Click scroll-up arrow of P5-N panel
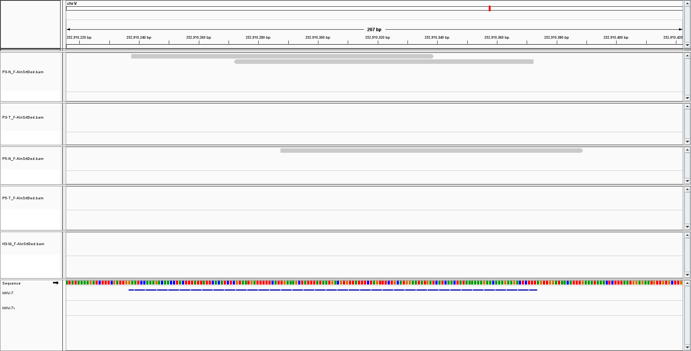691x351 pixels. point(687,150)
